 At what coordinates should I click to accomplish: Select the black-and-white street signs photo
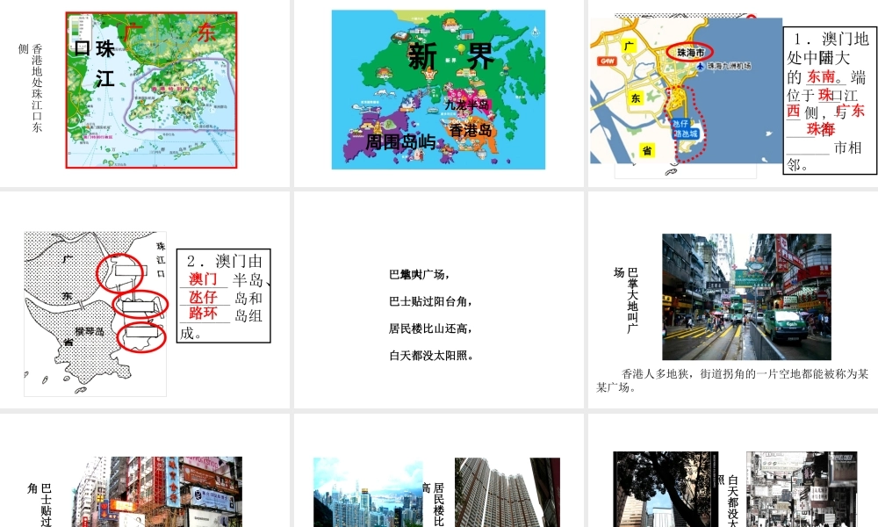[802, 489]
